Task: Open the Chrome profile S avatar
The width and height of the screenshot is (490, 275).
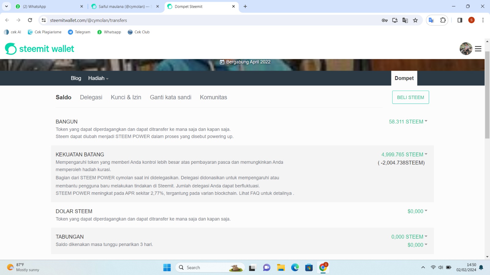Action: pyautogui.click(x=471, y=20)
